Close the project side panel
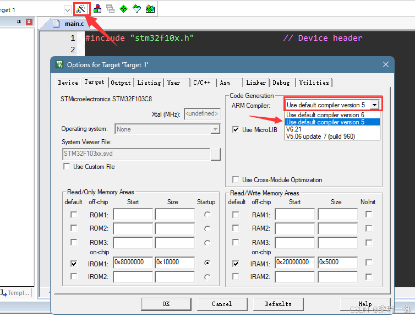The height and width of the screenshot is (317, 415). (x=29, y=21)
